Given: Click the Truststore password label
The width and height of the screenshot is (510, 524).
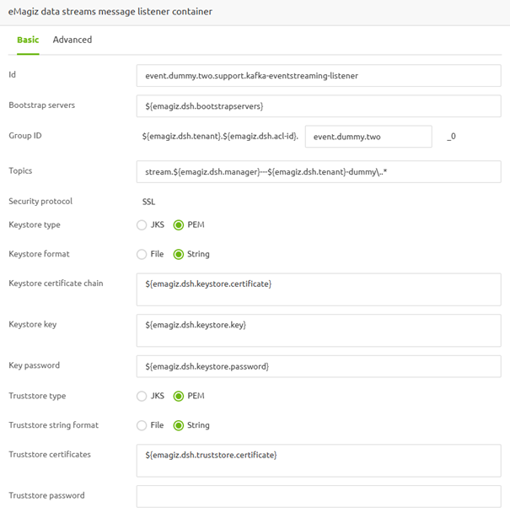Looking at the screenshot, I should (46, 495).
